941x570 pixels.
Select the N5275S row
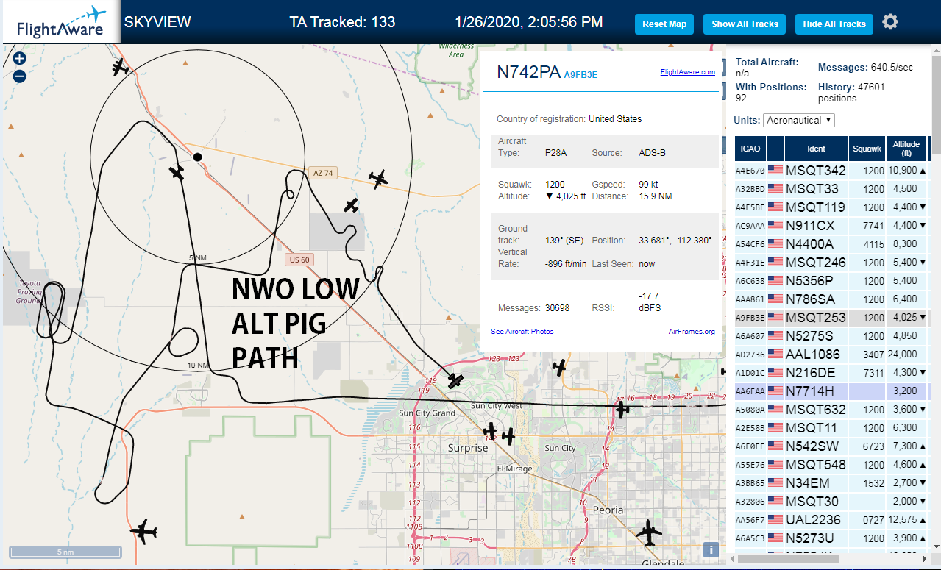pos(831,336)
